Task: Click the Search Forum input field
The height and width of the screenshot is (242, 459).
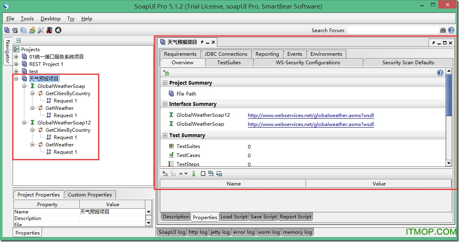Action: [393, 30]
